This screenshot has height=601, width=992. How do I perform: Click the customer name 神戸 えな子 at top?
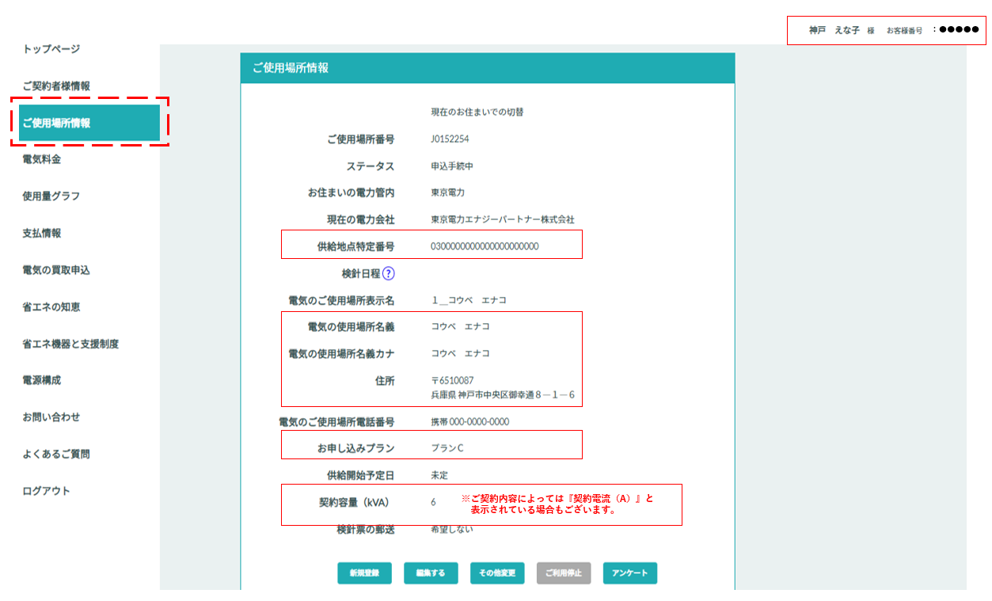point(834,30)
